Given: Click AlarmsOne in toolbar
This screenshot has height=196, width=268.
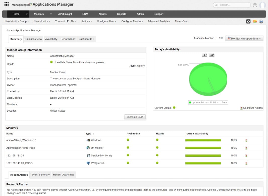Looking at the screenshot, I should coord(181,21).
